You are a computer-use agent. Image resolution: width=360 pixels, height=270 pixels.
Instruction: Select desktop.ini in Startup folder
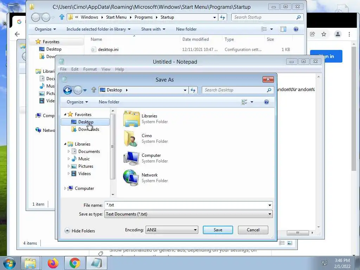pos(108,49)
